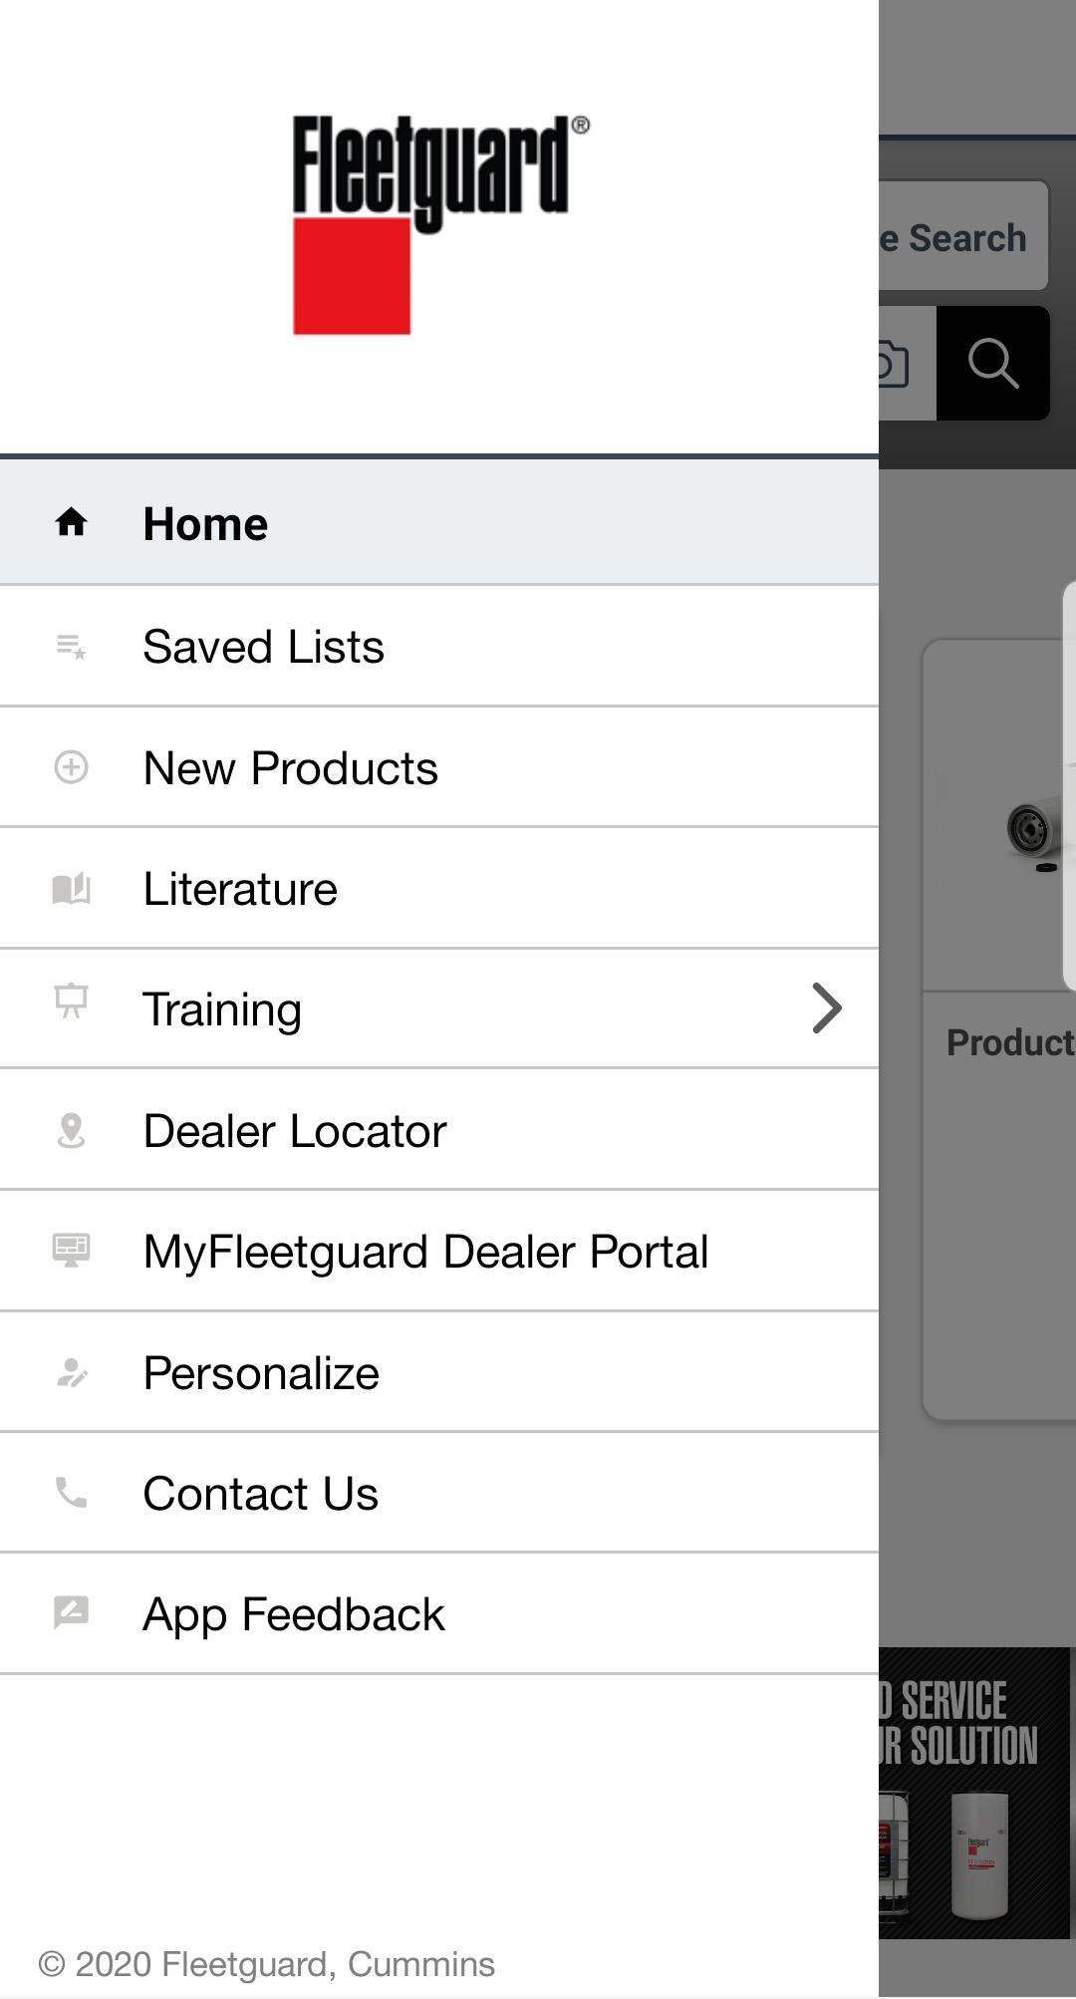Tap the Contact Us phone icon
1076x1999 pixels.
click(x=71, y=1493)
